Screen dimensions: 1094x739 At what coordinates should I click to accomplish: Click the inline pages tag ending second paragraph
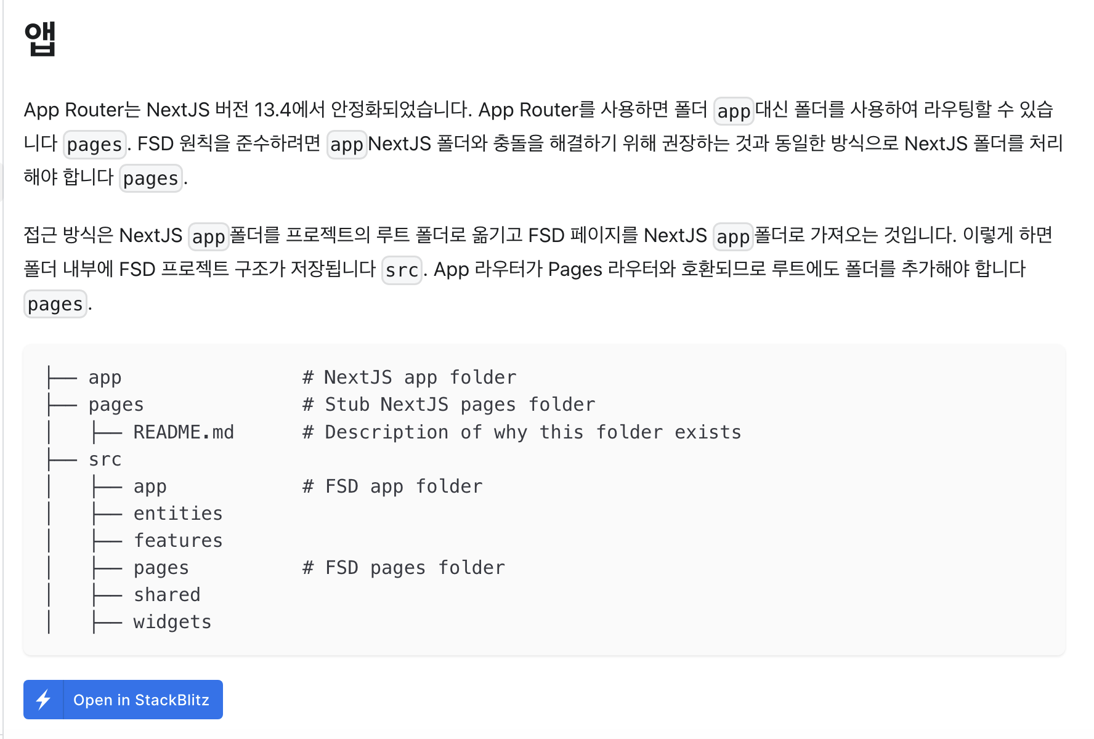coord(55,304)
